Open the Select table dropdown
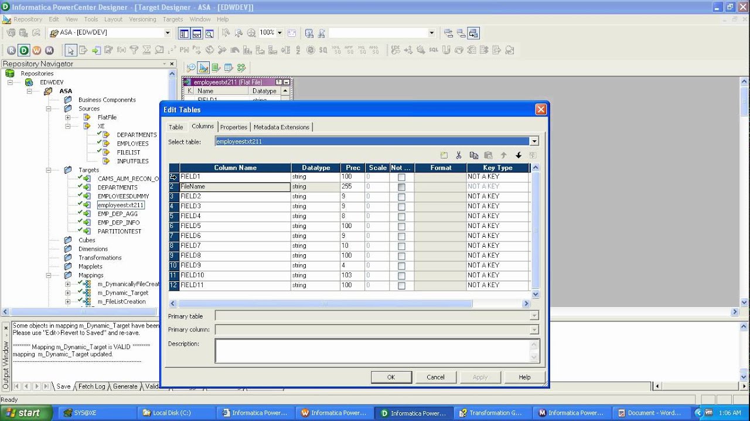This screenshot has height=421, width=750. [x=534, y=142]
